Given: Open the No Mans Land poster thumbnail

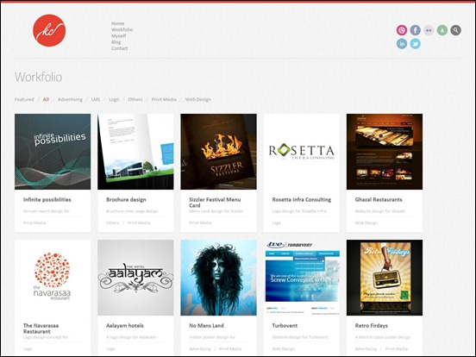Looking at the screenshot, I should point(218,278).
